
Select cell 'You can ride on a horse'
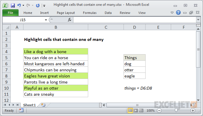click(56, 58)
